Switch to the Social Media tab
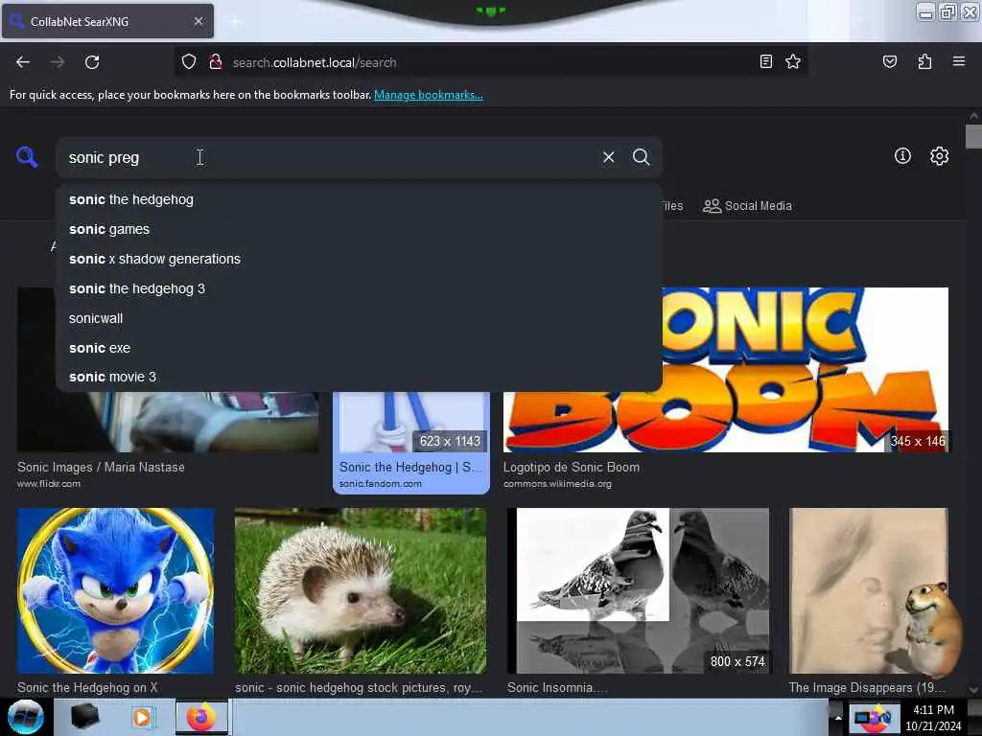Image resolution: width=982 pixels, height=736 pixels. [x=747, y=206]
